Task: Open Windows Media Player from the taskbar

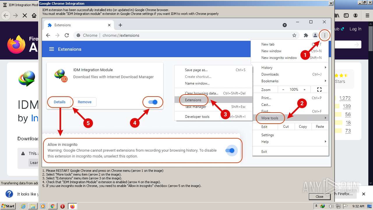Action: pyautogui.click(x=43, y=206)
